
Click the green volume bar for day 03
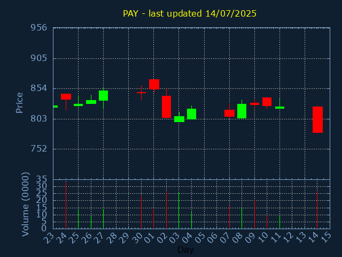[178, 210]
